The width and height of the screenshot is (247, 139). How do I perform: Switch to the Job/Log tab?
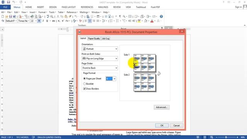(x=105, y=39)
